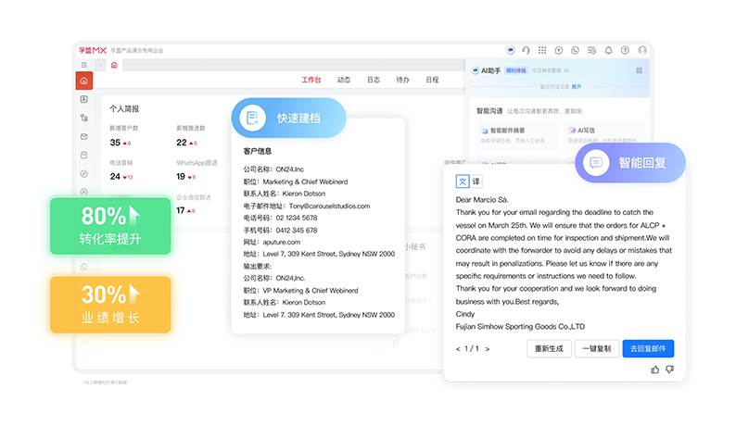Open the AI assistant eye icon in top bar
Viewport: 736px width, 426px height.
pos(510,50)
